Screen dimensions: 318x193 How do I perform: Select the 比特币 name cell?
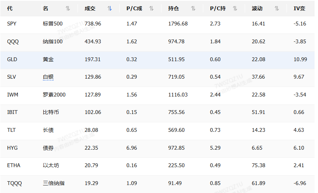pyautogui.click(x=51, y=112)
